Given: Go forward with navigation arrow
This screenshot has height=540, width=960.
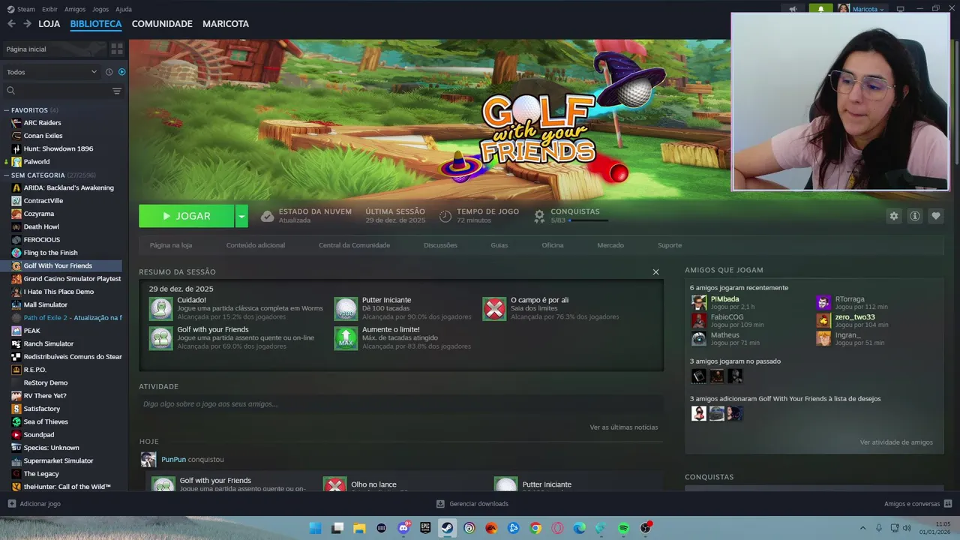Looking at the screenshot, I should click(27, 24).
